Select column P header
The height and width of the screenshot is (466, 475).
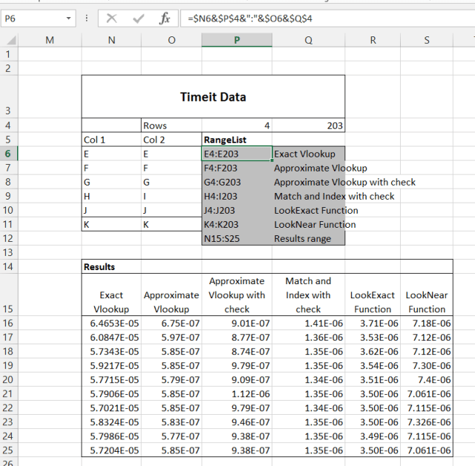[x=237, y=40]
